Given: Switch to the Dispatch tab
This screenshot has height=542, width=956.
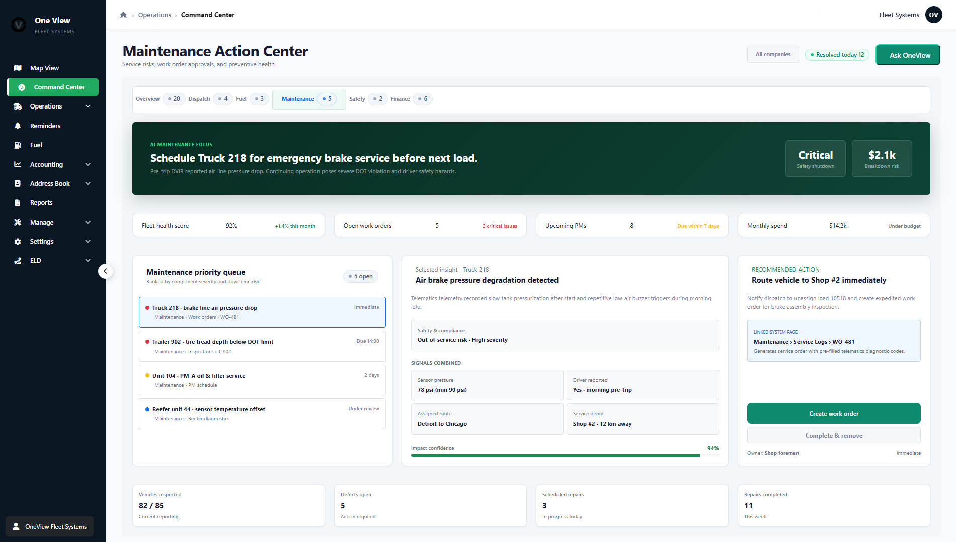Looking at the screenshot, I should [x=209, y=99].
